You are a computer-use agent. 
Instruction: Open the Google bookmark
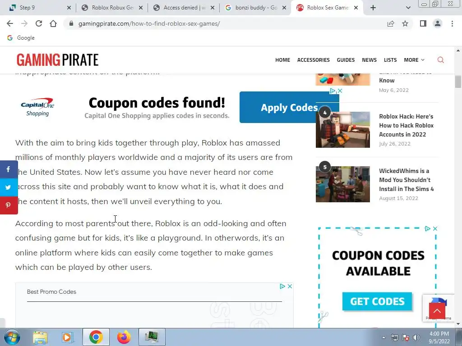(21, 38)
